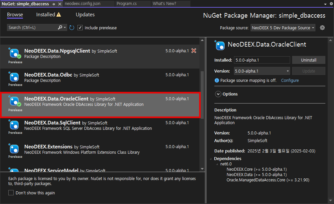This screenshot has width=334, height=204.
Task: Select NeoDEEX.ServiceModel package row
Action: 100,169
